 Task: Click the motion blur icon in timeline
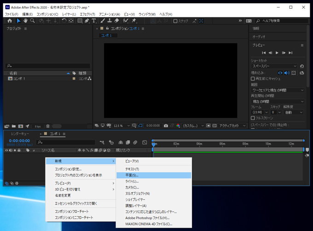coord(135,143)
